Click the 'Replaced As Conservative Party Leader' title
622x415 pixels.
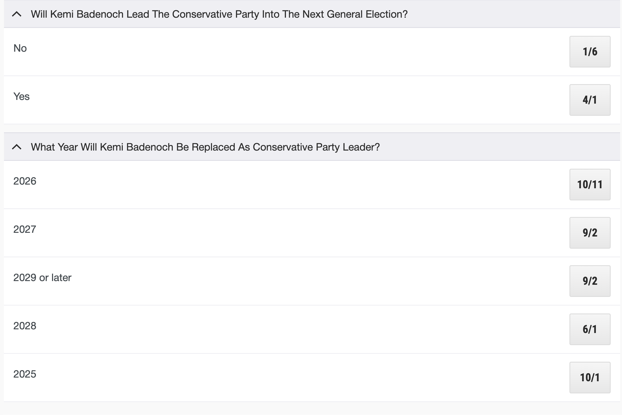coord(205,147)
